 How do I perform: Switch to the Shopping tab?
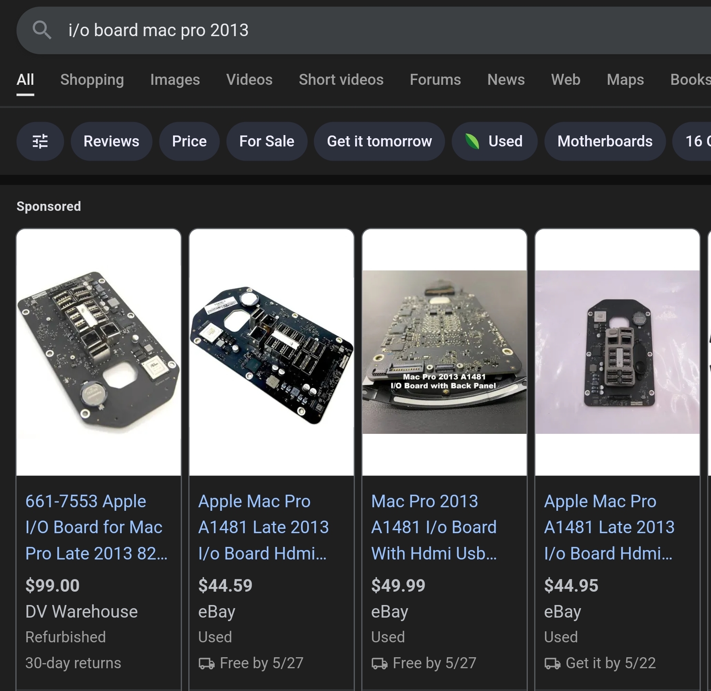click(92, 80)
